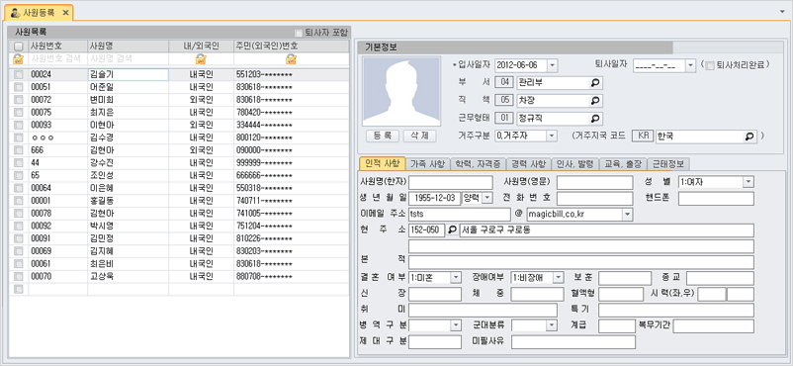This screenshot has height=366, width=793.
Task: Open the 군대분류 dropdown
Action: click(552, 325)
